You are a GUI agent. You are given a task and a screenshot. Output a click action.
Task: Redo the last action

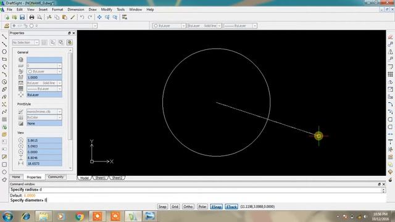click(90, 17)
